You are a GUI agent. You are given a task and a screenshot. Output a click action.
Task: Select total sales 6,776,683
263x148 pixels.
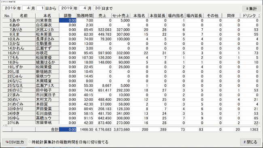(102, 129)
